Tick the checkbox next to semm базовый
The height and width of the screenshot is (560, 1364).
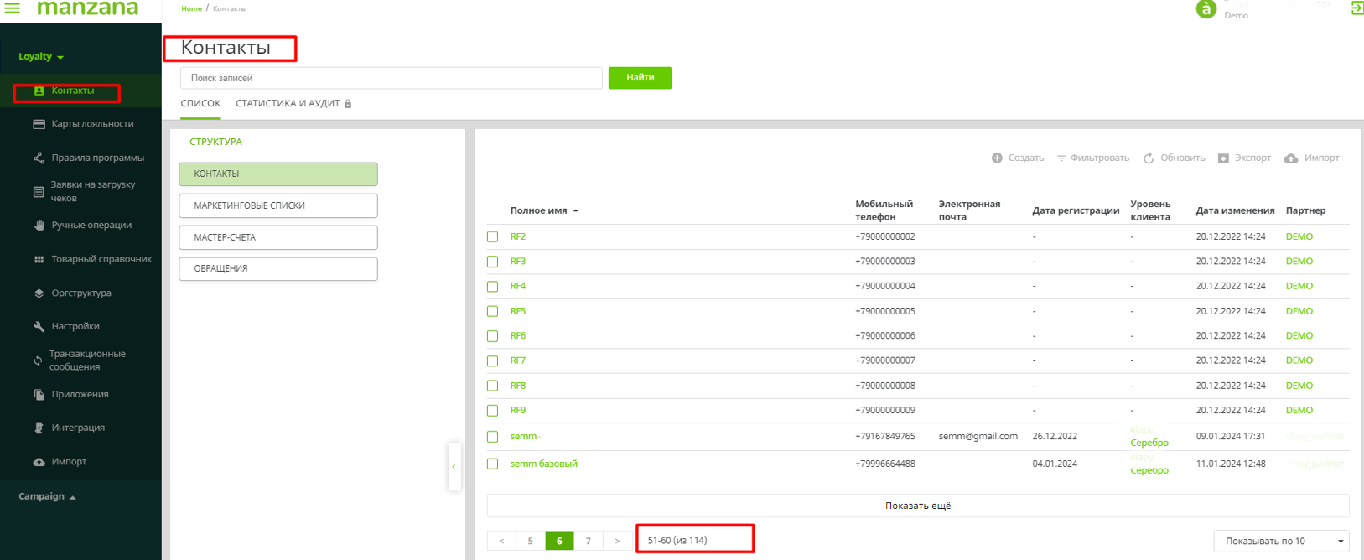(493, 464)
